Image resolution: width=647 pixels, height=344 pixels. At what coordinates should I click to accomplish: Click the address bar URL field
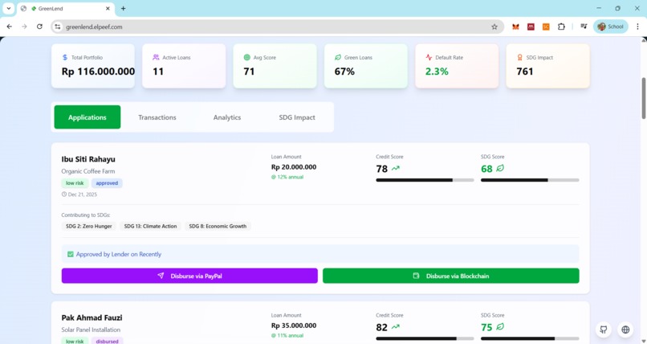pos(276,27)
